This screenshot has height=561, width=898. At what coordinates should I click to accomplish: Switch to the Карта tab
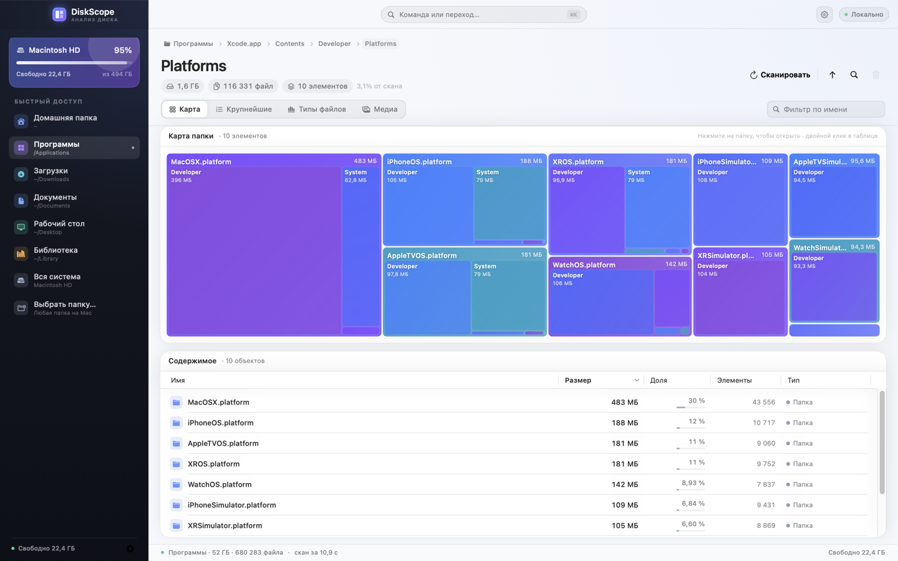click(x=185, y=109)
